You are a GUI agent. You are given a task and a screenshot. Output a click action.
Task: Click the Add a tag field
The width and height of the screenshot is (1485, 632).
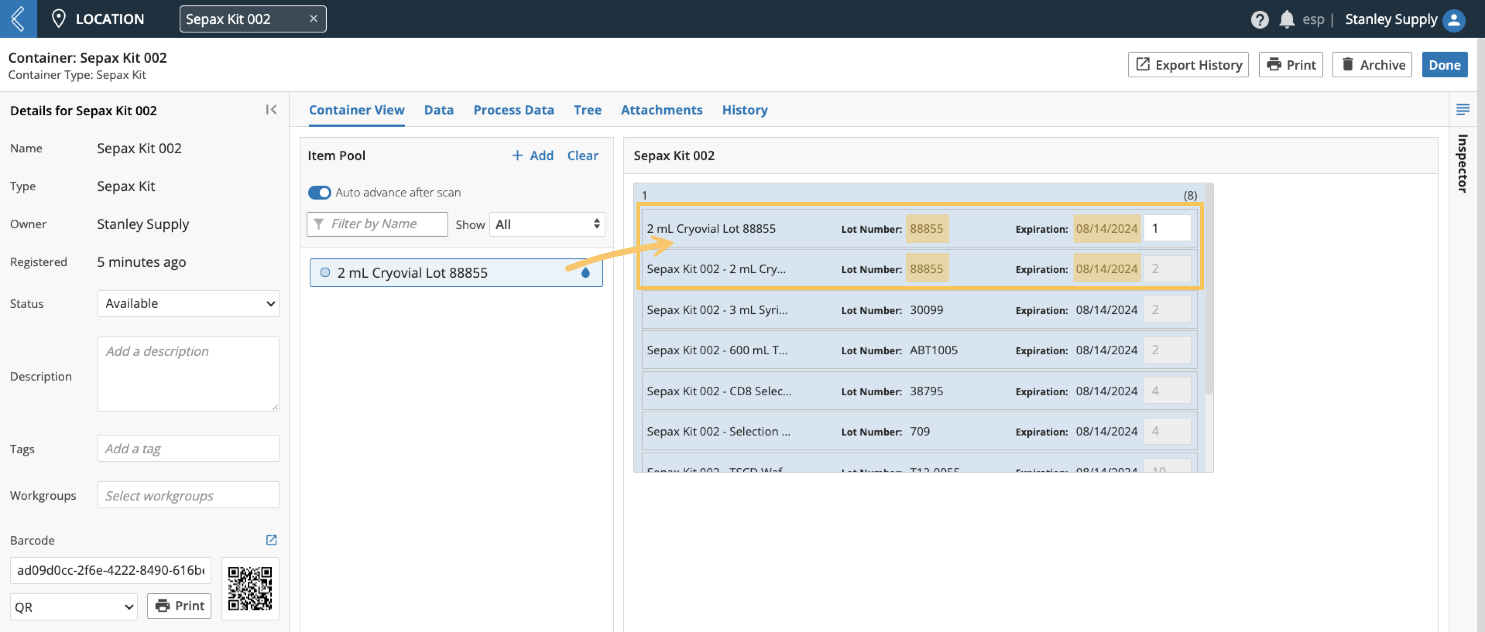[188, 448]
